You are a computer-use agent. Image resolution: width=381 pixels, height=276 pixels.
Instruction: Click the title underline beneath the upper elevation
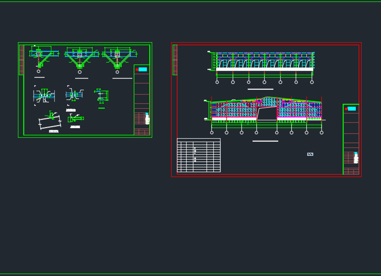[x=260, y=89]
